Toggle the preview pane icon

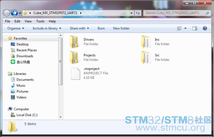click(x=195, y=28)
